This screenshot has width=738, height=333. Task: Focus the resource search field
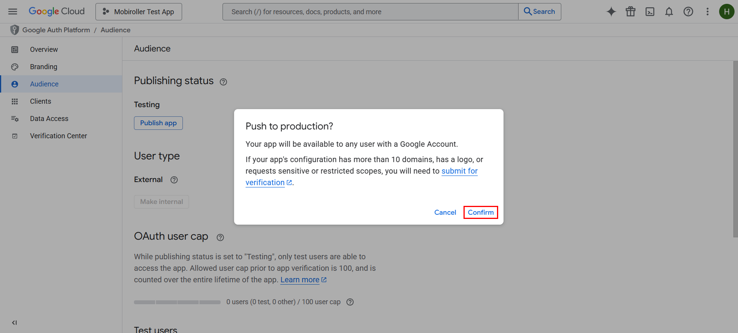[x=370, y=12]
